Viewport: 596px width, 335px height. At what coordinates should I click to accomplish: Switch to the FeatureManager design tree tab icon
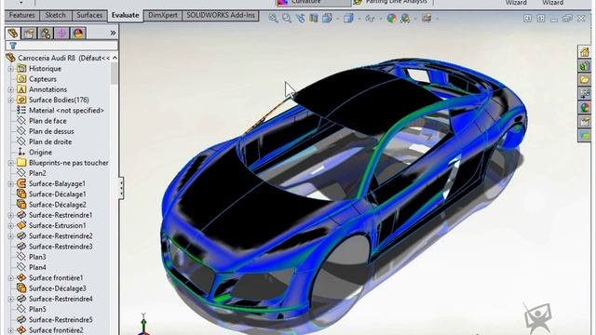coord(13,33)
